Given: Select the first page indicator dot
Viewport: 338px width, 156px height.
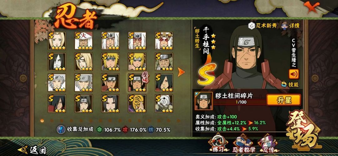Looking at the screenshot, I should coord(42,121).
